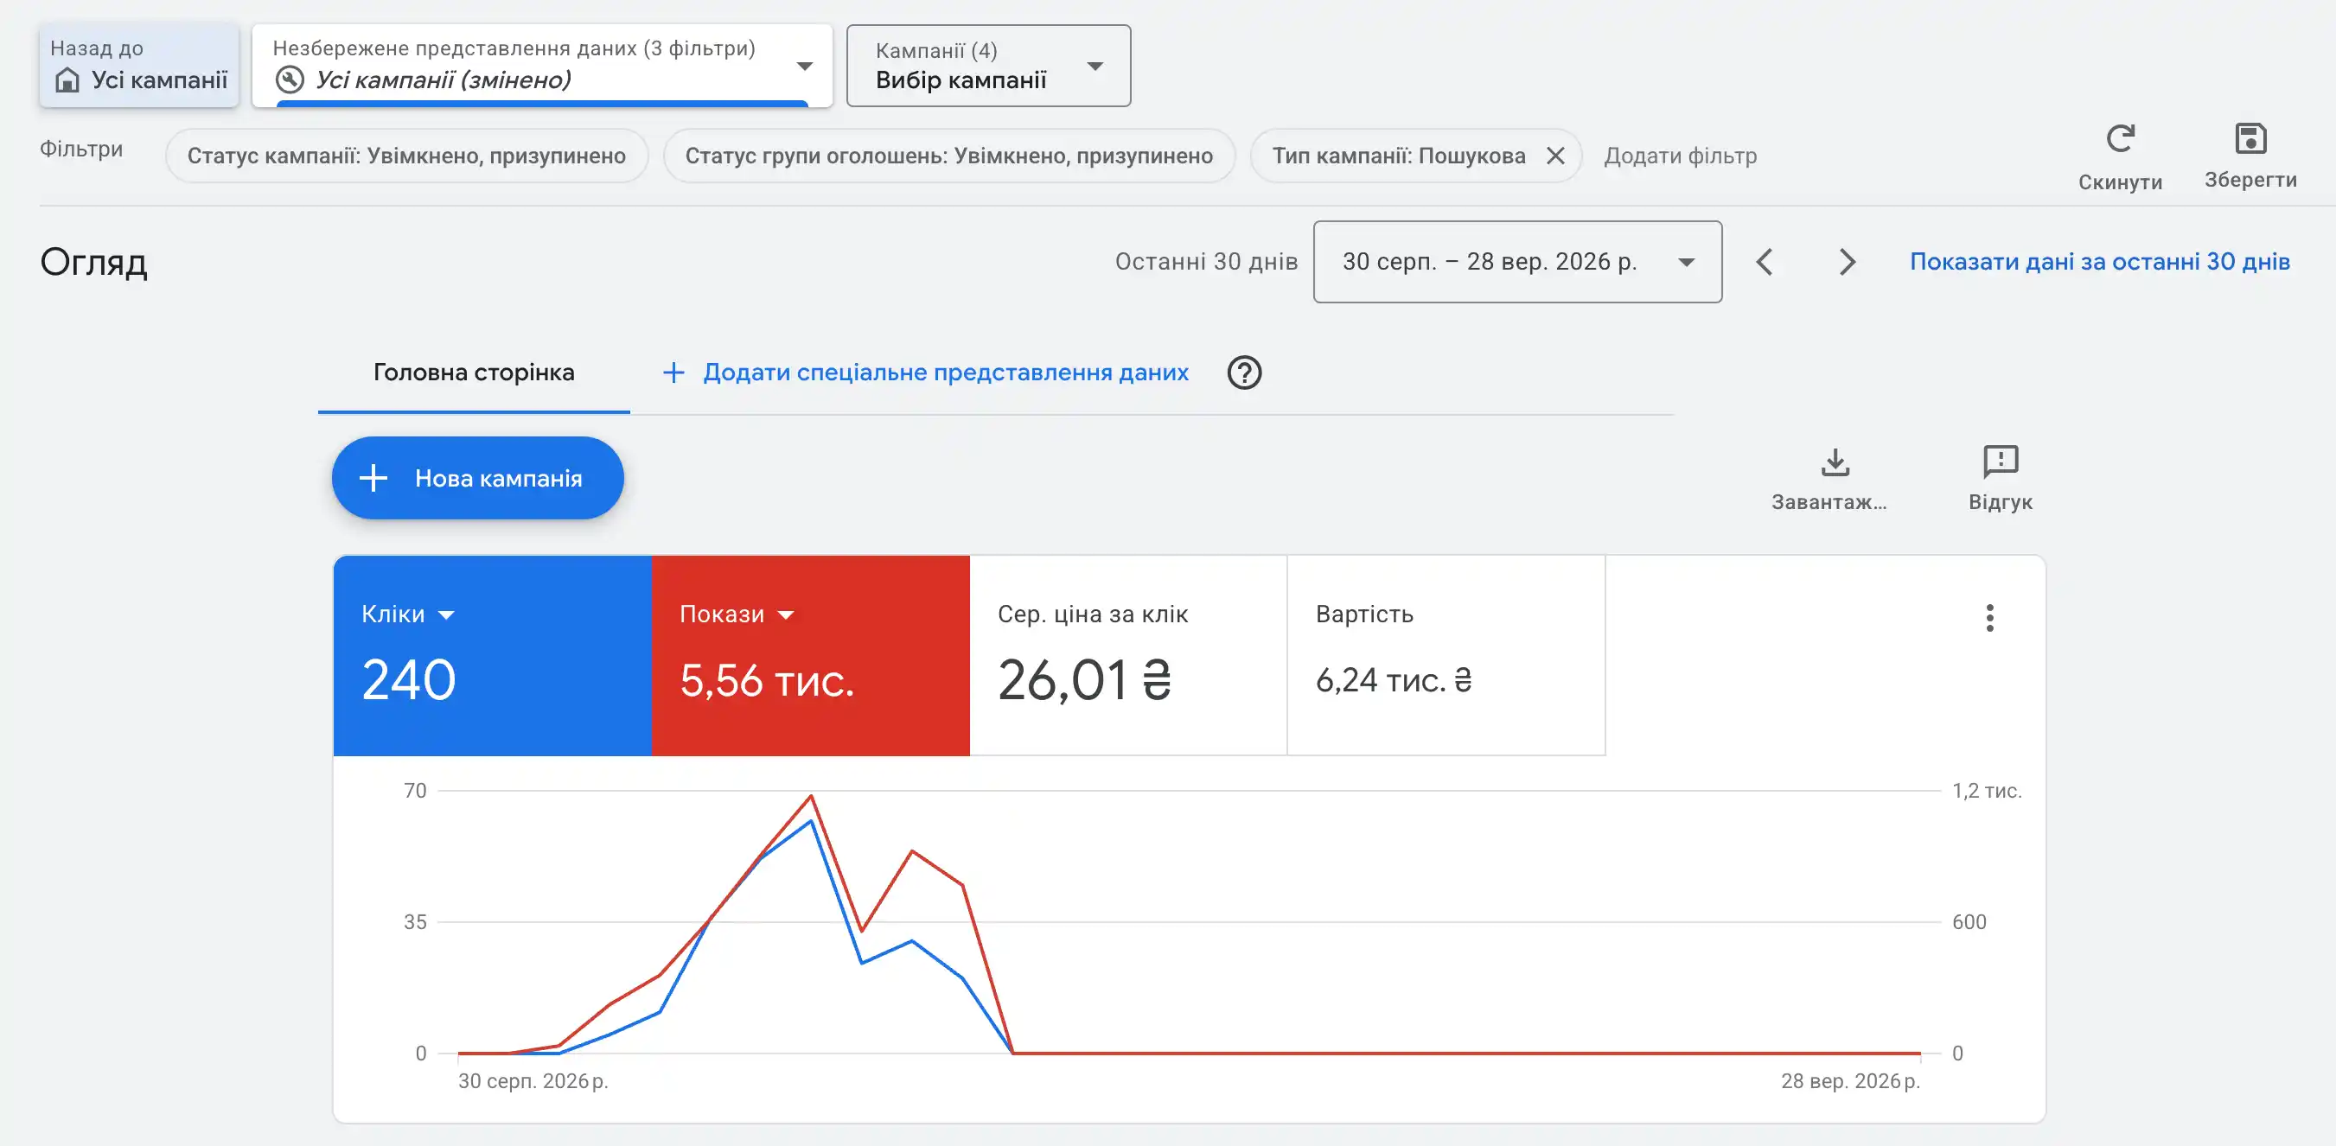This screenshot has height=1146, width=2336.
Task: Click the Завантажити download icon
Action: (1835, 462)
